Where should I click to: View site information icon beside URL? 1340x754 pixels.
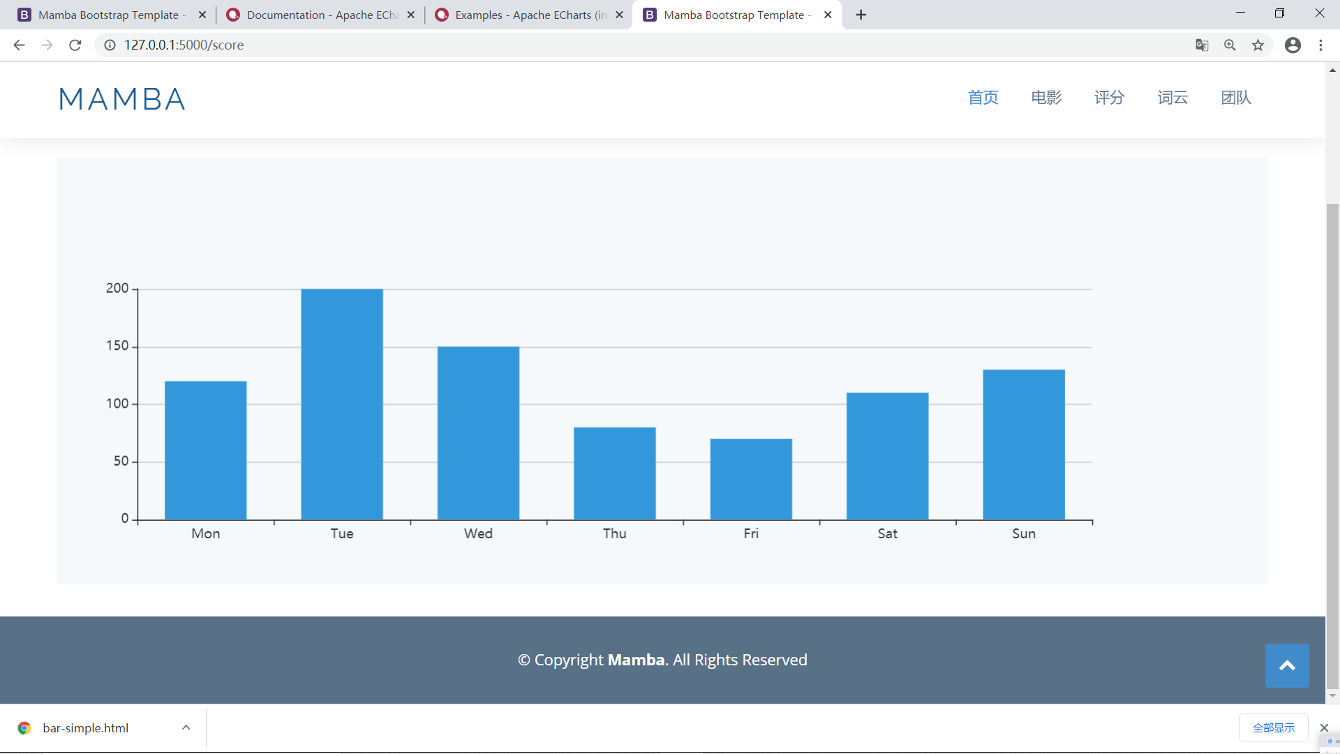click(x=110, y=45)
